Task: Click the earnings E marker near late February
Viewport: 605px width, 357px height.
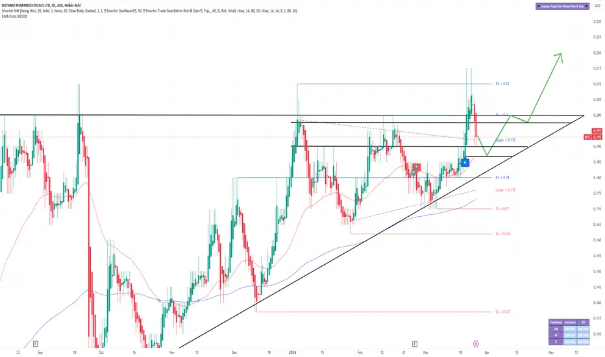Action: click(415, 343)
